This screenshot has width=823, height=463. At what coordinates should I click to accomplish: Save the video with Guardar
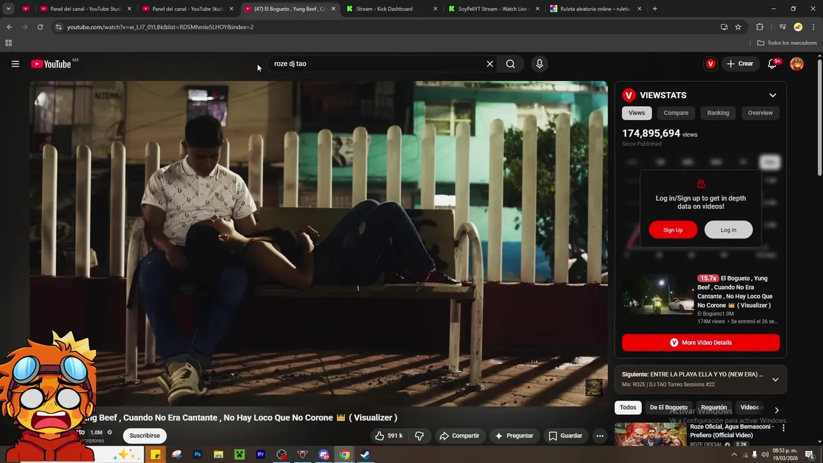[565, 435]
